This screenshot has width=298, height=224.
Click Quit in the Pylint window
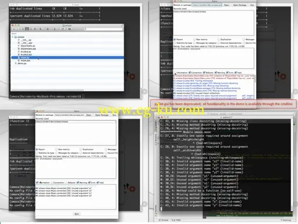tap(77, 214)
